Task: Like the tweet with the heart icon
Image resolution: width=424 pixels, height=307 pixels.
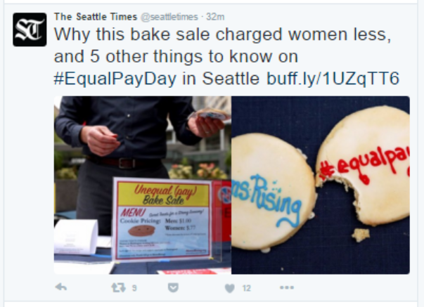Action: tap(229, 288)
